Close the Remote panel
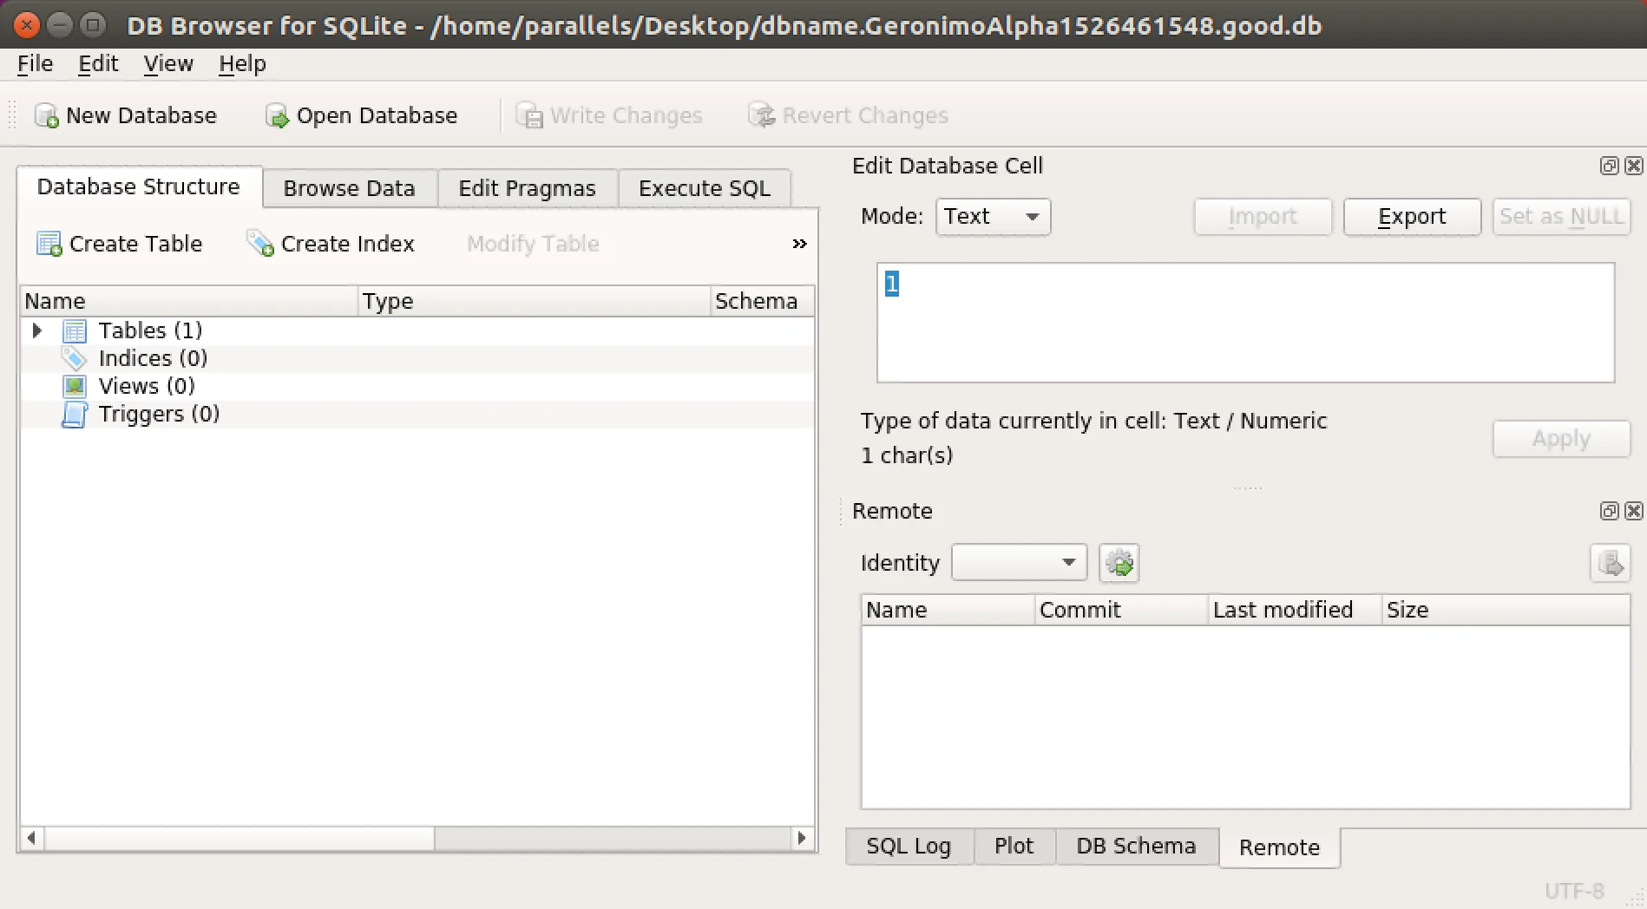This screenshot has height=909, width=1647. (1634, 511)
